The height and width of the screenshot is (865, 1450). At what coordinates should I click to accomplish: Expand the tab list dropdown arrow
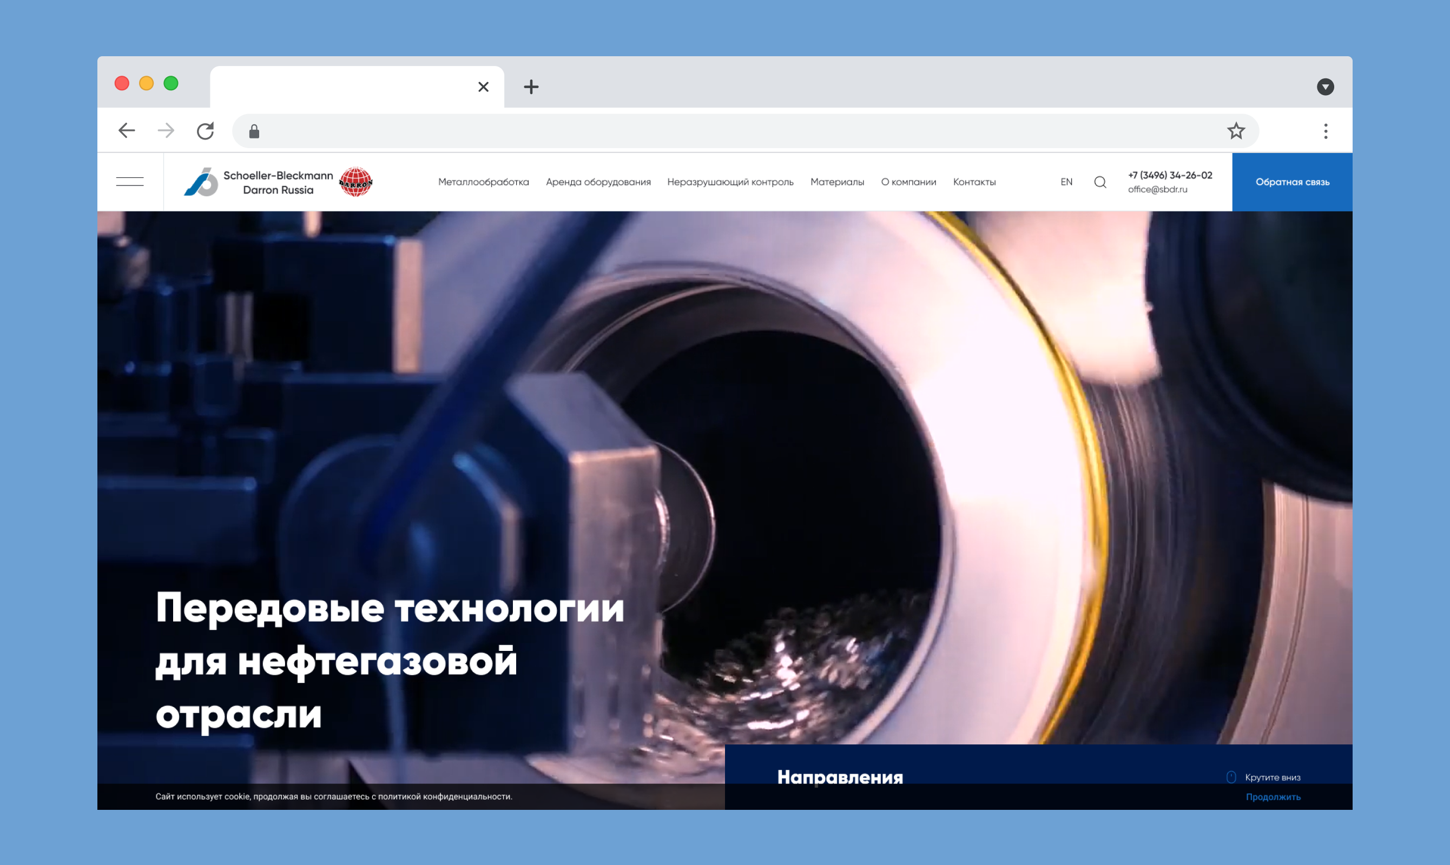point(1325,87)
